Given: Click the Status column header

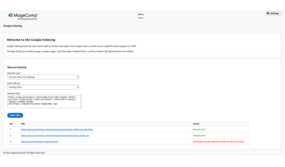Looking at the screenshot, I should click(x=196, y=124).
